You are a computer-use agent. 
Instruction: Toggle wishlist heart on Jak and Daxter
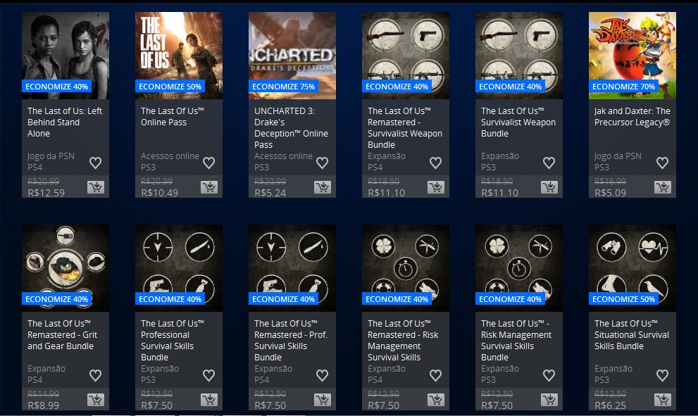tap(662, 163)
